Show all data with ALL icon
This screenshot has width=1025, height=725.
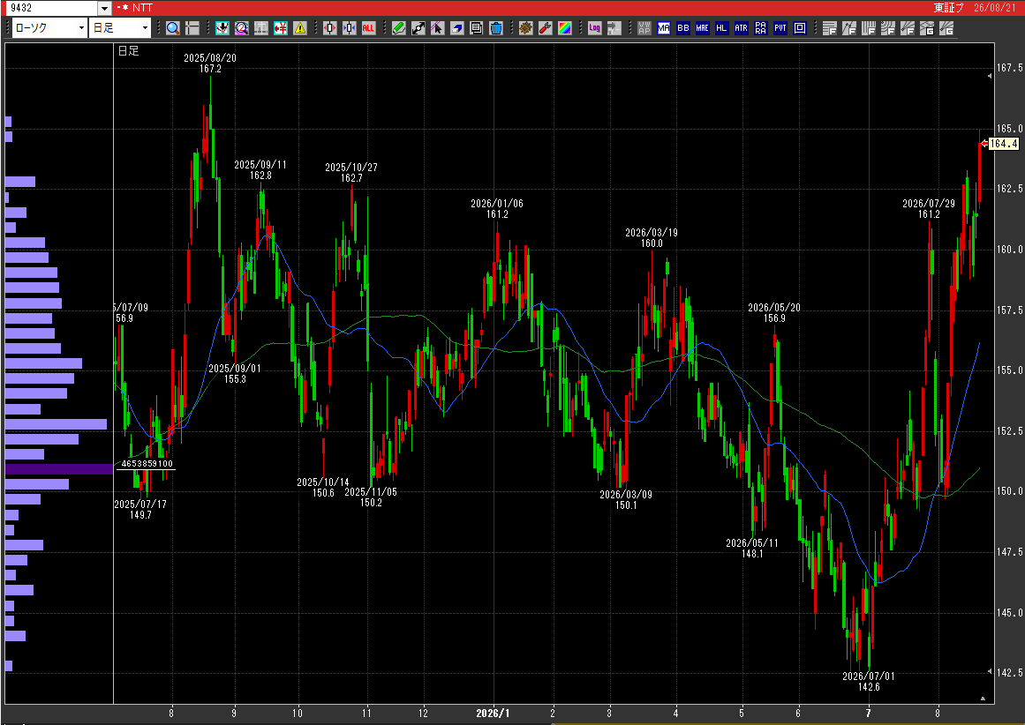click(x=369, y=28)
